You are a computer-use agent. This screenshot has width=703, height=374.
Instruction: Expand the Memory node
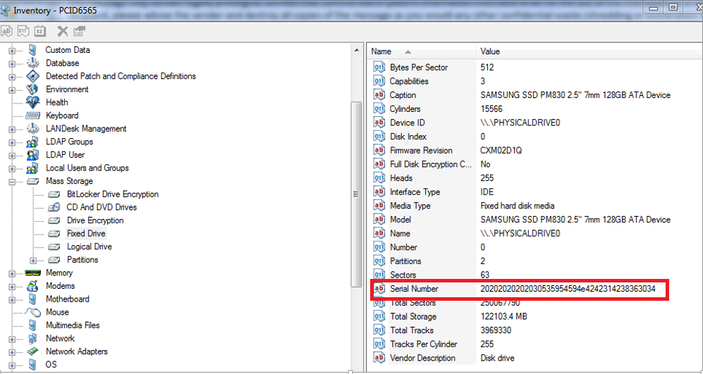click(x=12, y=274)
